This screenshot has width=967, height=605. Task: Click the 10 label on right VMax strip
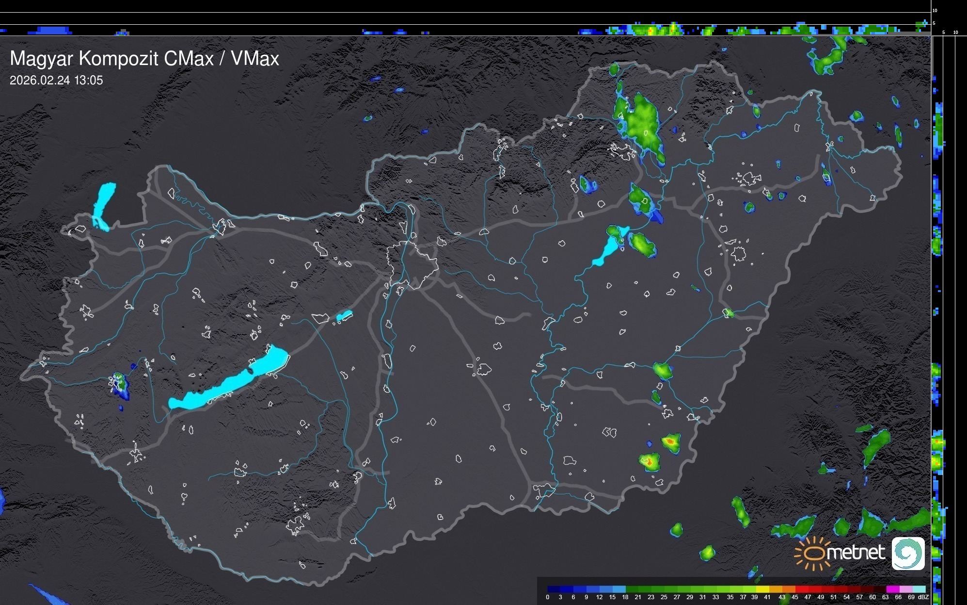coord(956,33)
